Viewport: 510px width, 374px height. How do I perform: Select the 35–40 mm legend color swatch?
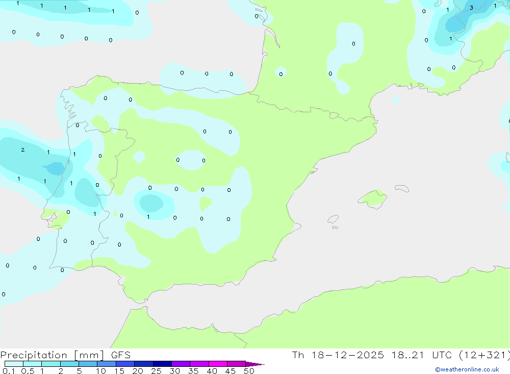[x=199, y=364]
